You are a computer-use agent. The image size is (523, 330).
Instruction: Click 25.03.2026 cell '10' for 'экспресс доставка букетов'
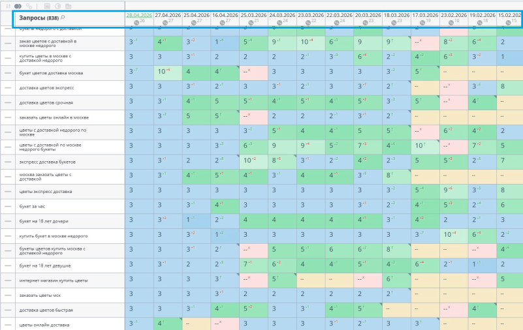253,162
